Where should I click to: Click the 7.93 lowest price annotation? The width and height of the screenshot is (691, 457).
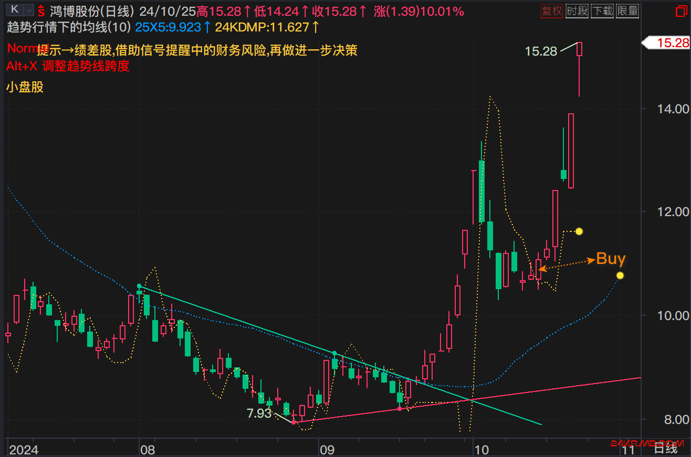point(259,413)
